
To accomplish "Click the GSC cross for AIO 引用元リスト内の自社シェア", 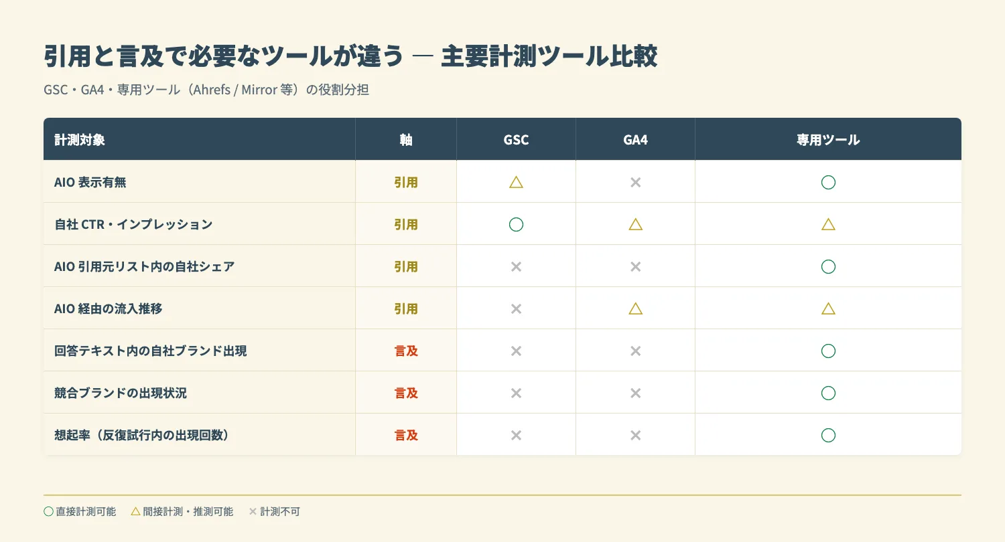I will pos(516,266).
